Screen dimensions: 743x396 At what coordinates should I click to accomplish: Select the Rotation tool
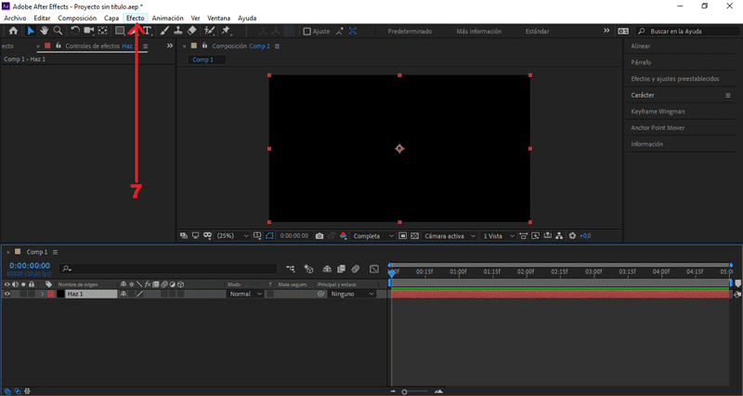tap(75, 31)
